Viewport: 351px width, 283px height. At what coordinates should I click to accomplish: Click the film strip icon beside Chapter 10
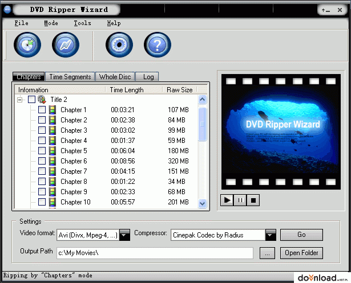(x=53, y=202)
